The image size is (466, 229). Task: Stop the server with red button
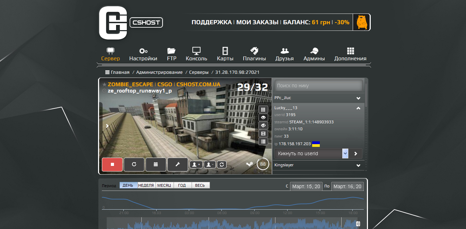pyautogui.click(x=112, y=165)
